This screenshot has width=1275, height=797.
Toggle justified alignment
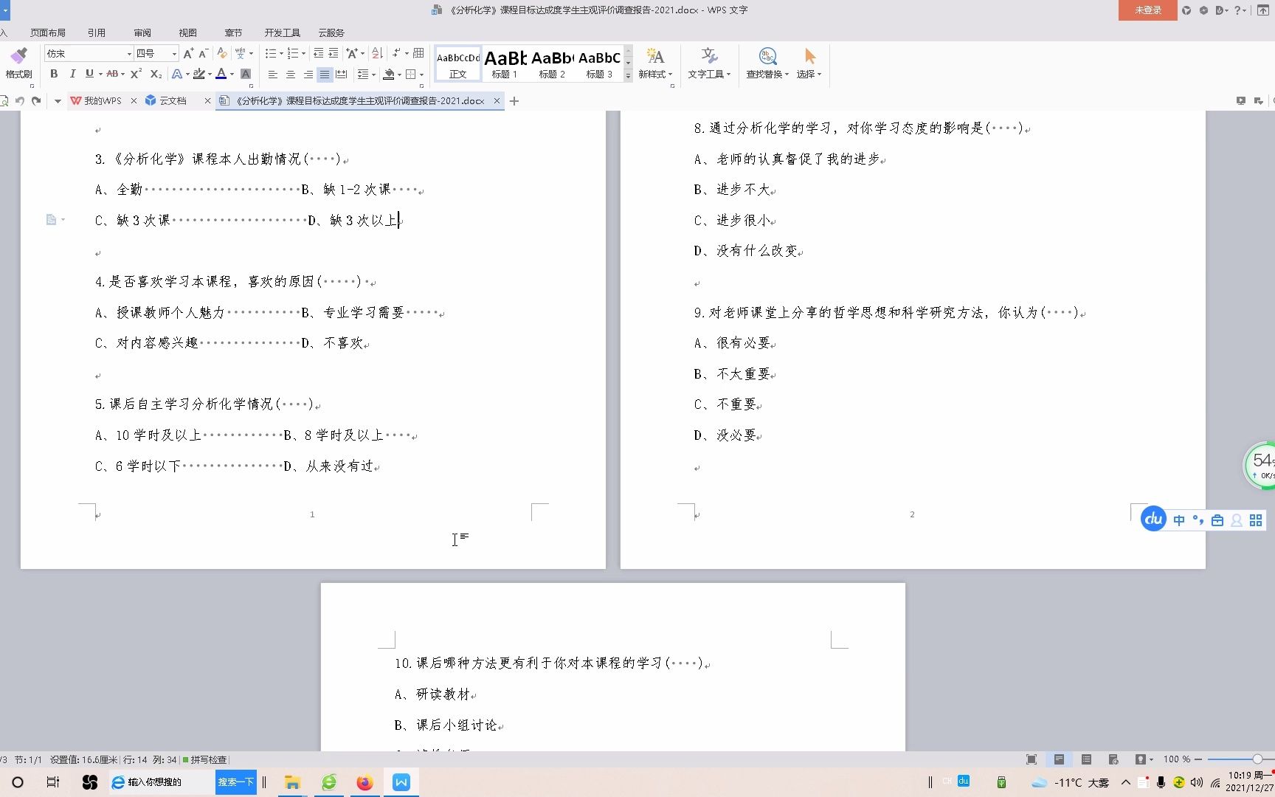point(324,74)
